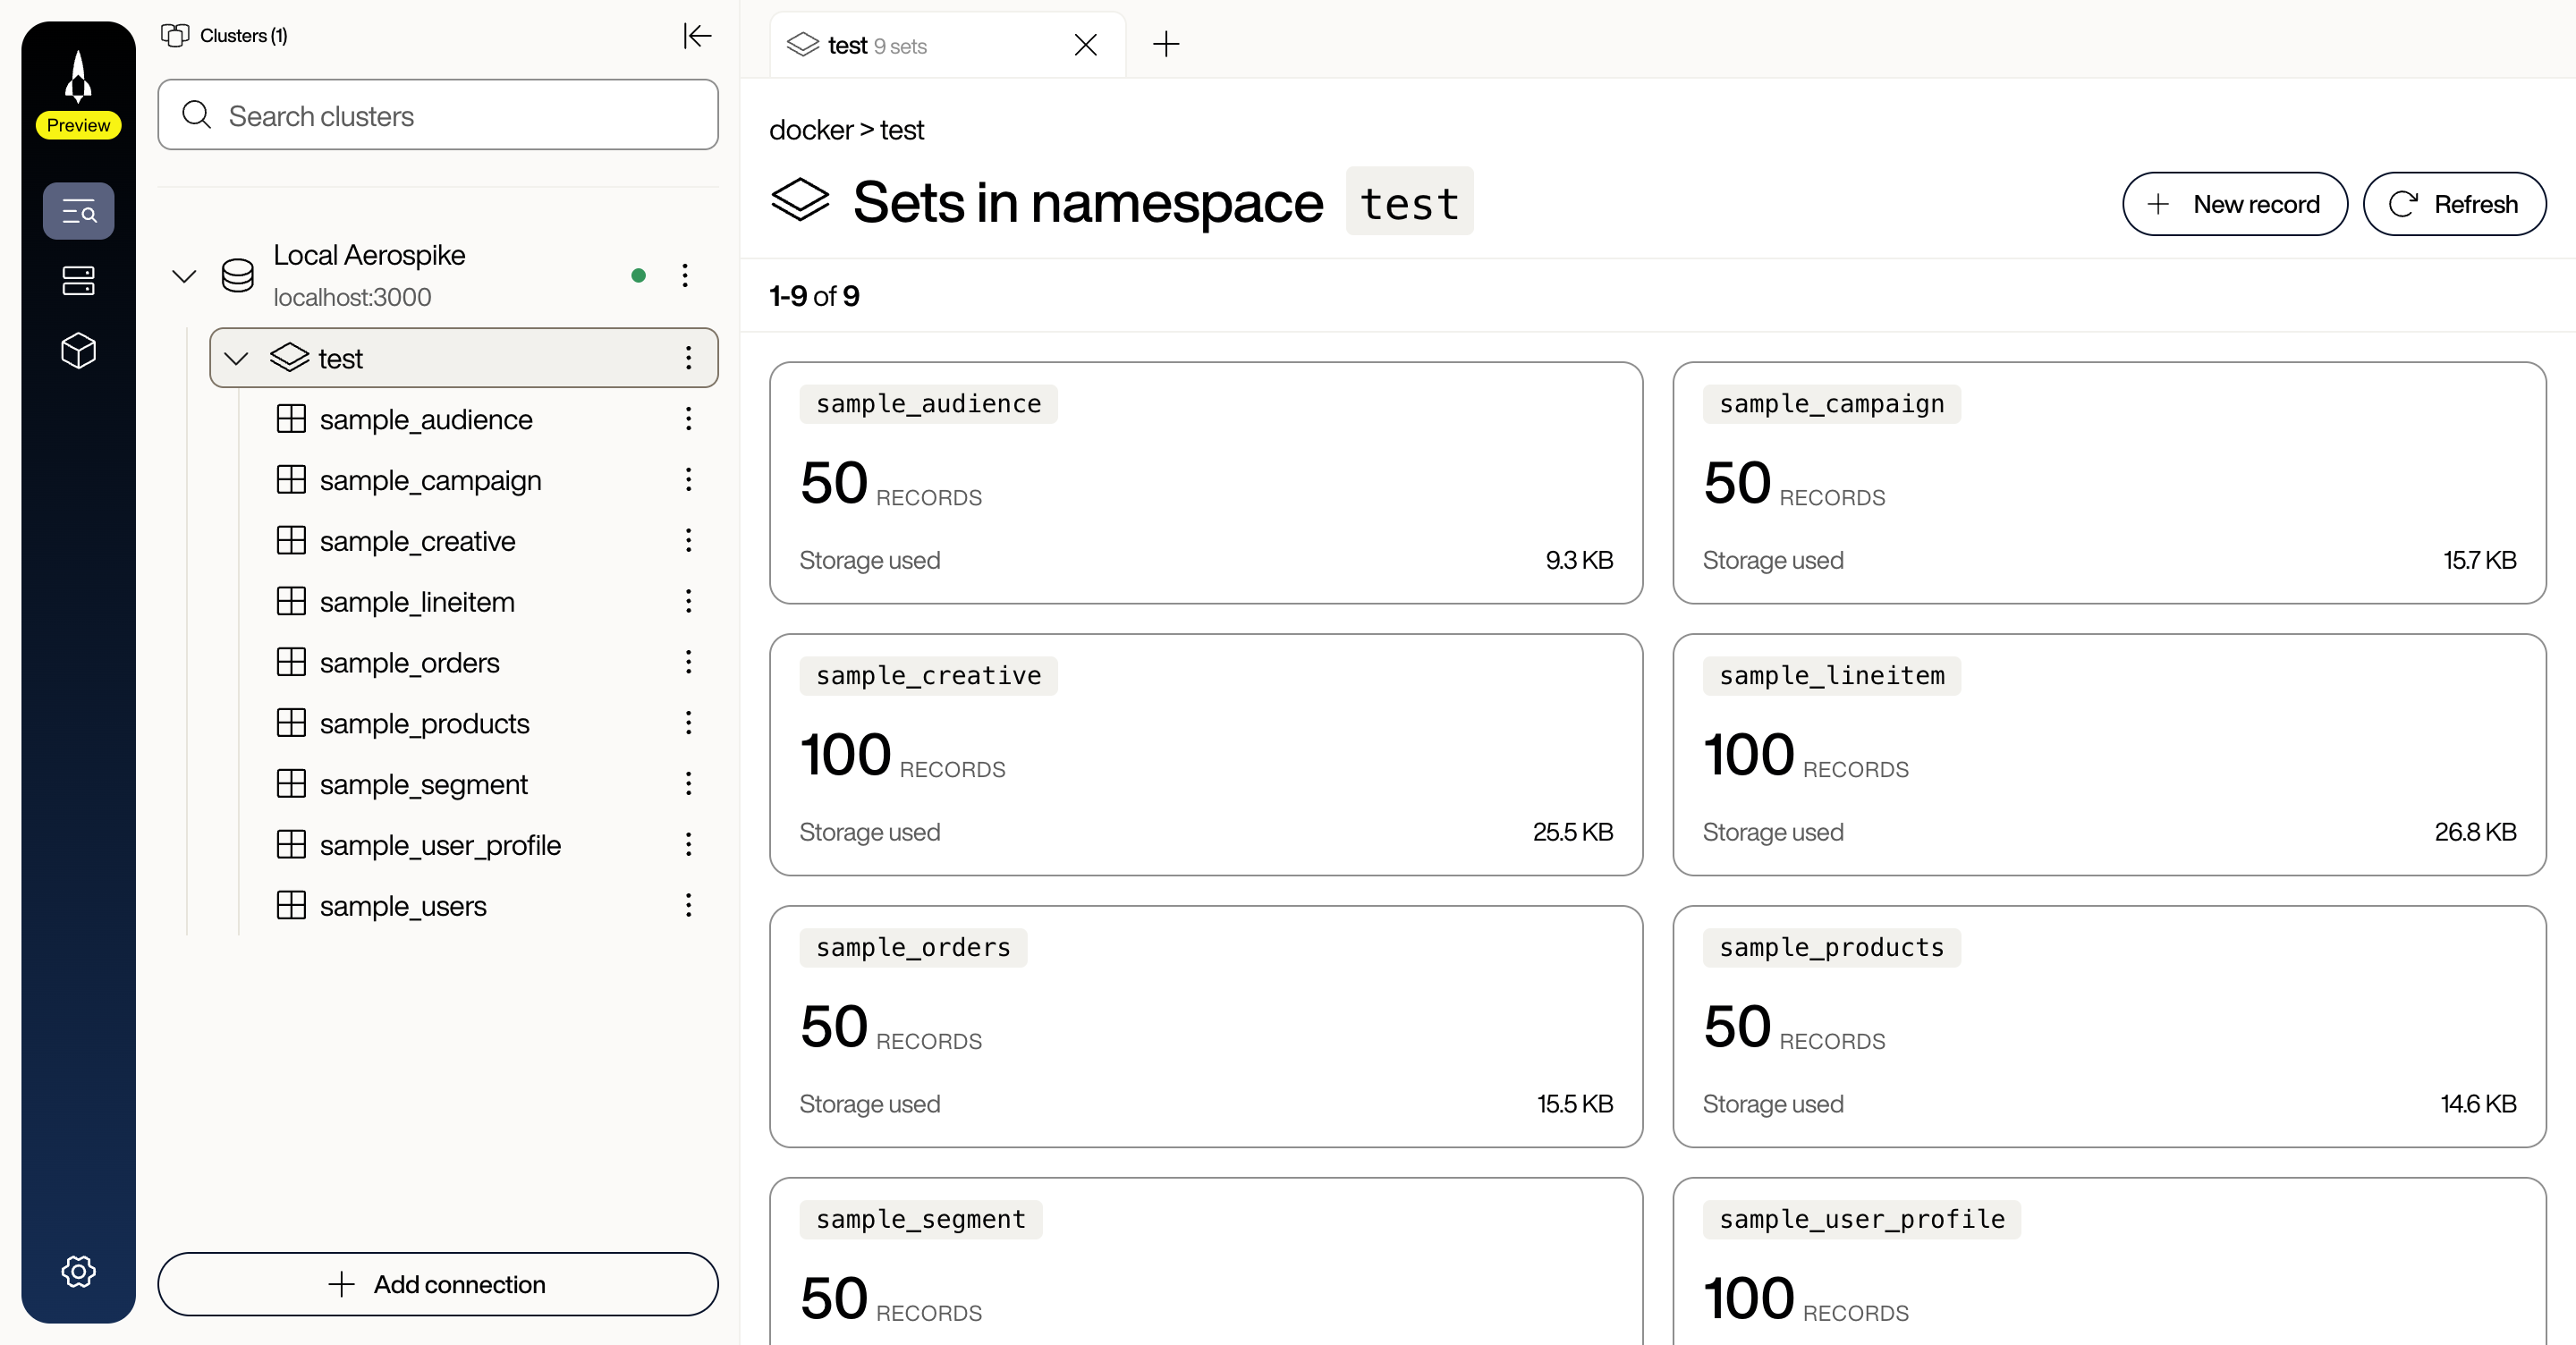Open settings via the gear icon

click(78, 1271)
